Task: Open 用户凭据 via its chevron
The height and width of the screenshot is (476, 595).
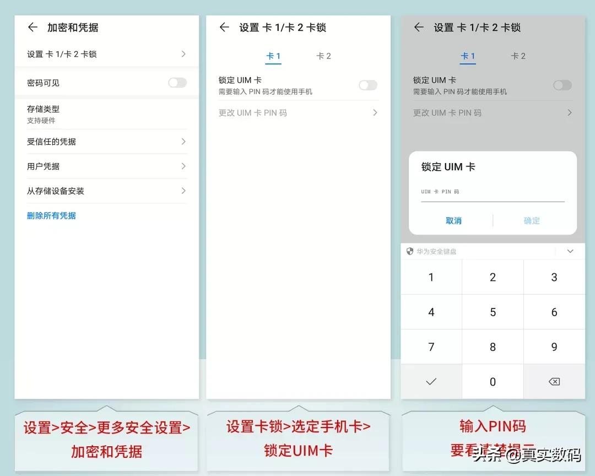Action: [x=183, y=166]
